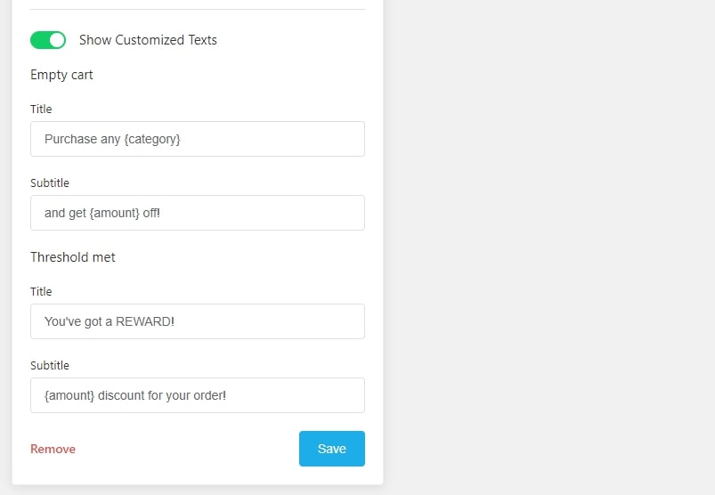Click the "Empty cart" section heading
Image resolution: width=715 pixels, height=495 pixels.
click(x=61, y=75)
